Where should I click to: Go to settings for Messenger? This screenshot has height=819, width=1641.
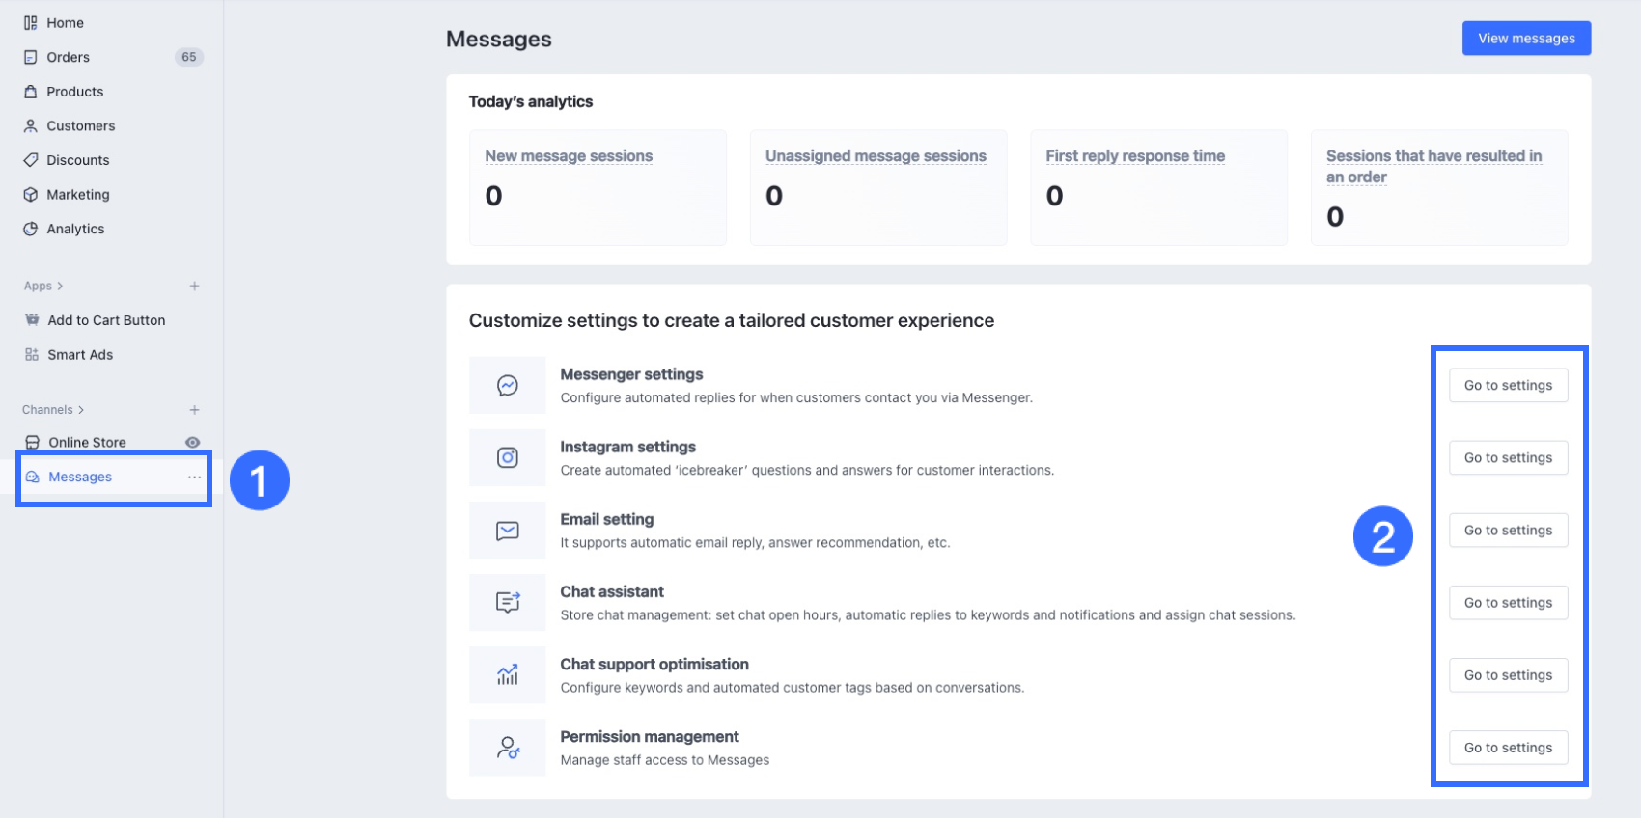tap(1508, 386)
